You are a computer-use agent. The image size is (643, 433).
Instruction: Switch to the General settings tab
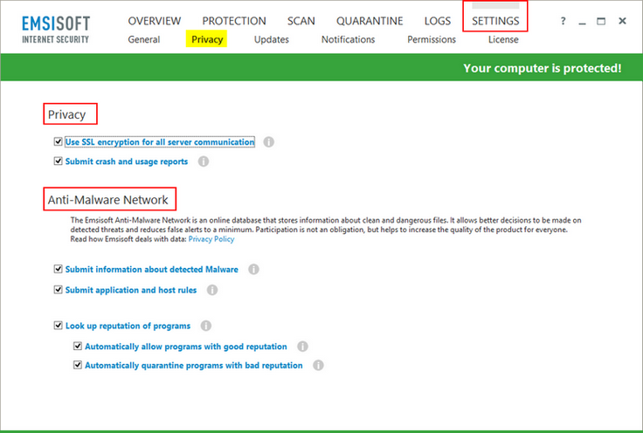pyautogui.click(x=144, y=39)
